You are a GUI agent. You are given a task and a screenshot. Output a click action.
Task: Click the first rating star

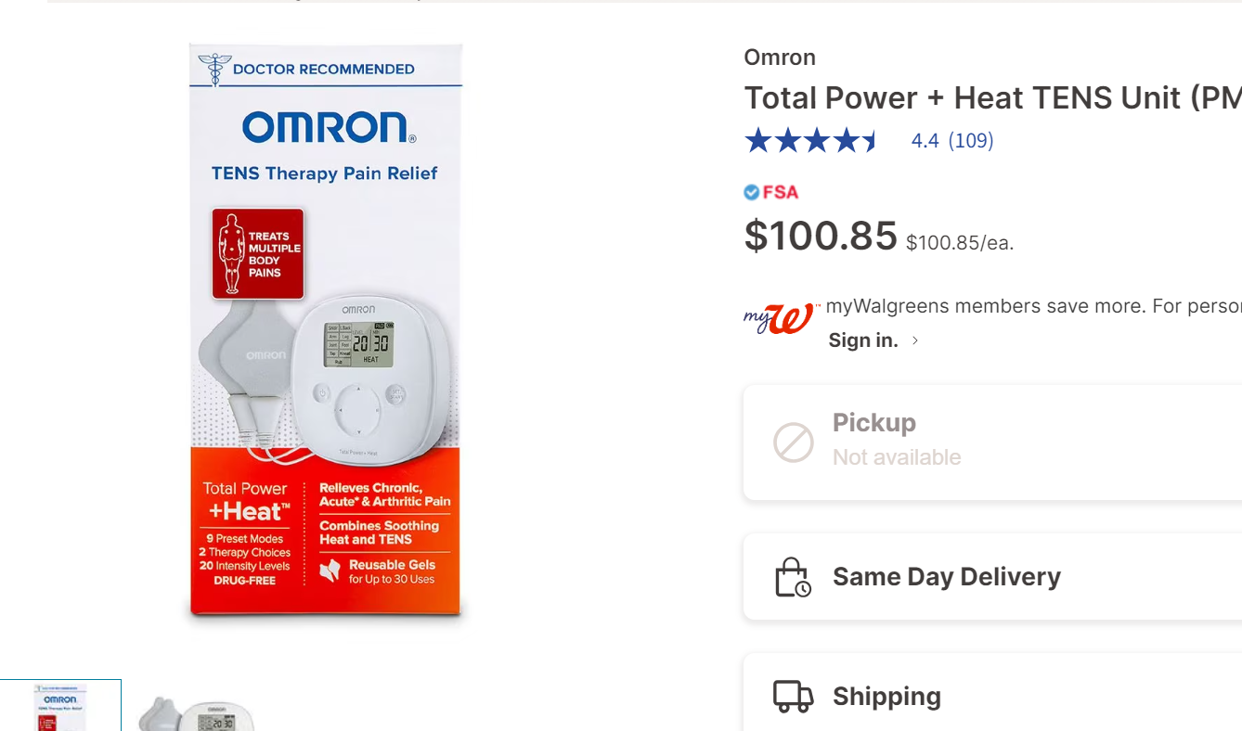tap(756, 139)
